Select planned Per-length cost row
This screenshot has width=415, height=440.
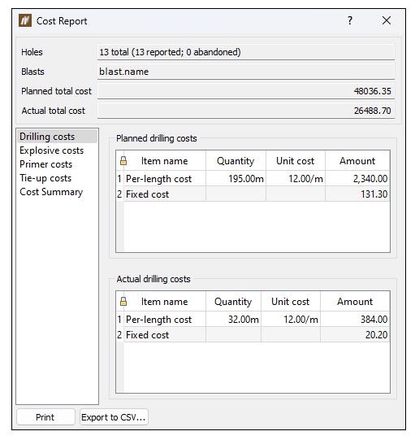(253, 178)
